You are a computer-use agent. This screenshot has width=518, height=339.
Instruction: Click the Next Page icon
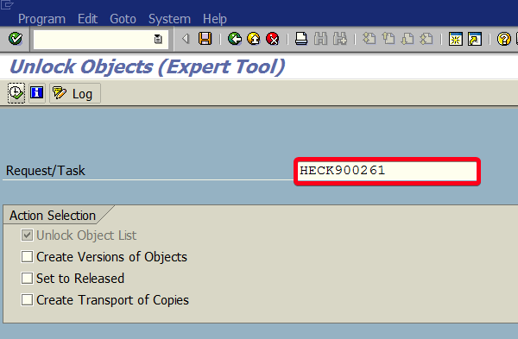[407, 39]
